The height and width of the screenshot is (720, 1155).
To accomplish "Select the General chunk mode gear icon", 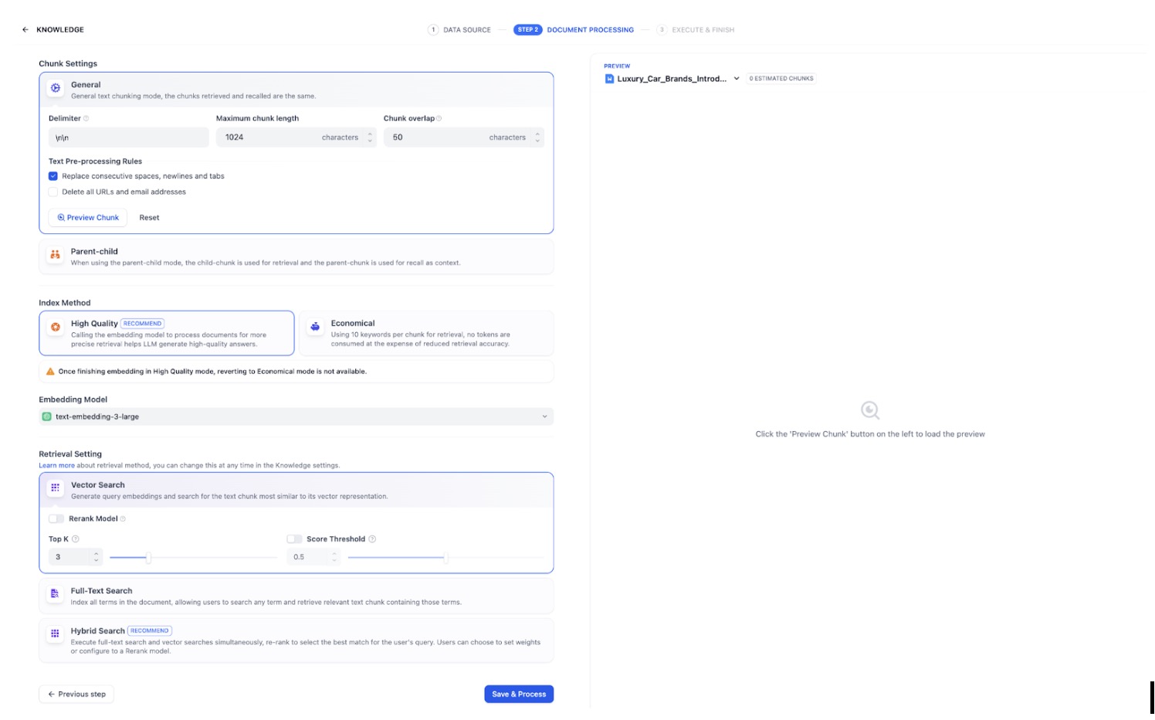I will (x=56, y=88).
